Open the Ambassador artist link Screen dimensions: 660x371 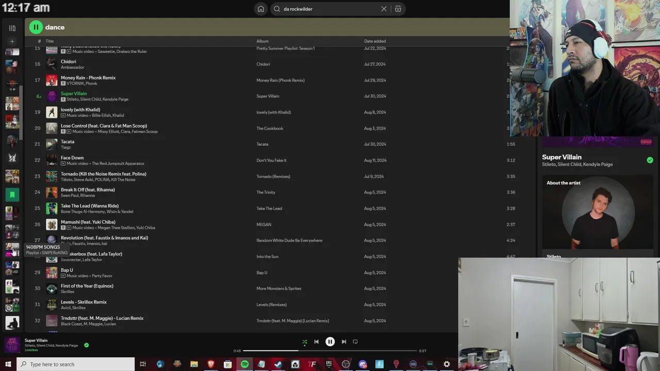(72, 68)
